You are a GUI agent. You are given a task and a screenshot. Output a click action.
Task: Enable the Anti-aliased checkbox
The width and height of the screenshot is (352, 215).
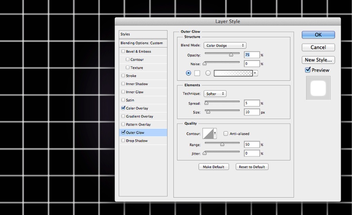click(x=226, y=134)
